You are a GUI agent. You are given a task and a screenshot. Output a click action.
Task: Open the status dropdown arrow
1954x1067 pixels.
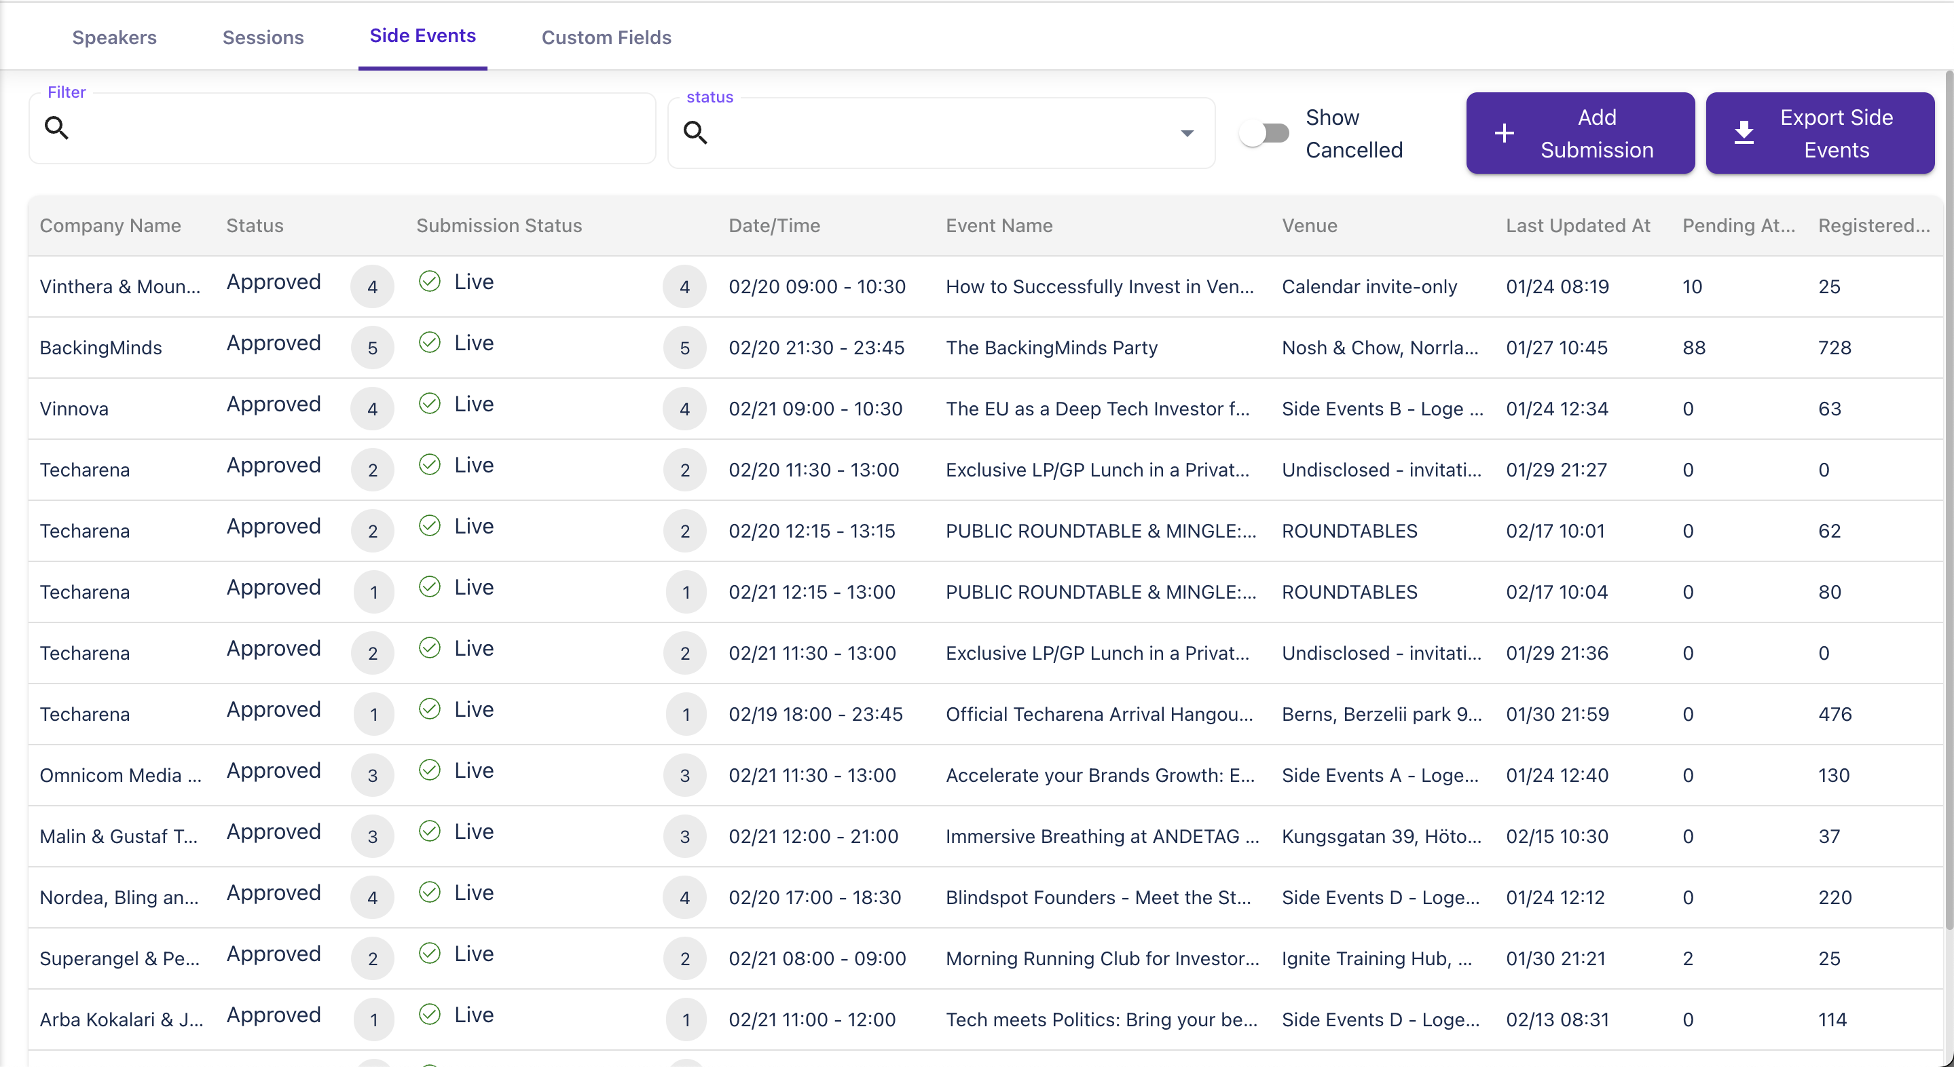pyautogui.click(x=1187, y=134)
